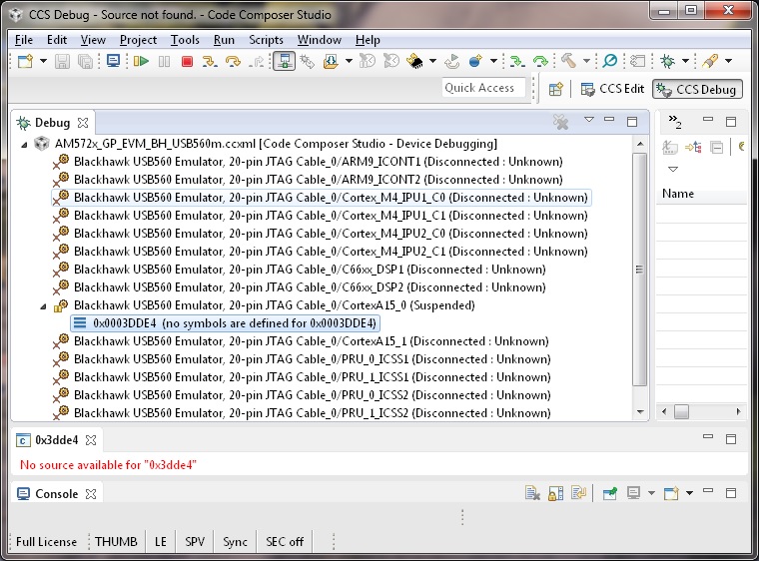Click the Clear Console icon
This screenshot has height=561, width=759.
pyautogui.click(x=533, y=493)
